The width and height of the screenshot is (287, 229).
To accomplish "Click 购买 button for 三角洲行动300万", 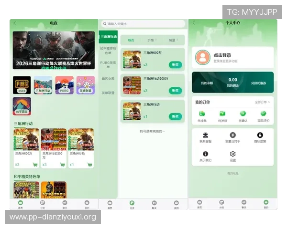I will (x=175, y=91).
